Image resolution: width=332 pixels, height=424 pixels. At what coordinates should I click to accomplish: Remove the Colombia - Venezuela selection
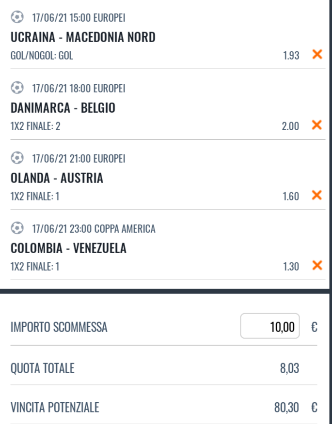[317, 265]
